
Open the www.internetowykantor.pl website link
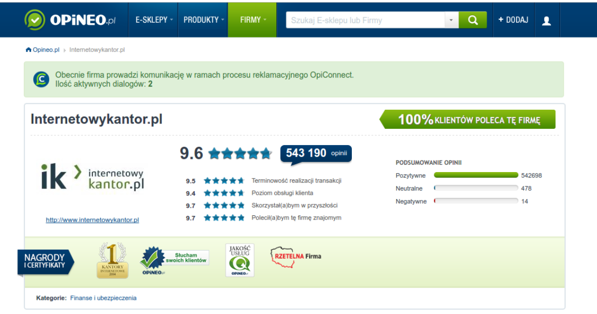92,220
